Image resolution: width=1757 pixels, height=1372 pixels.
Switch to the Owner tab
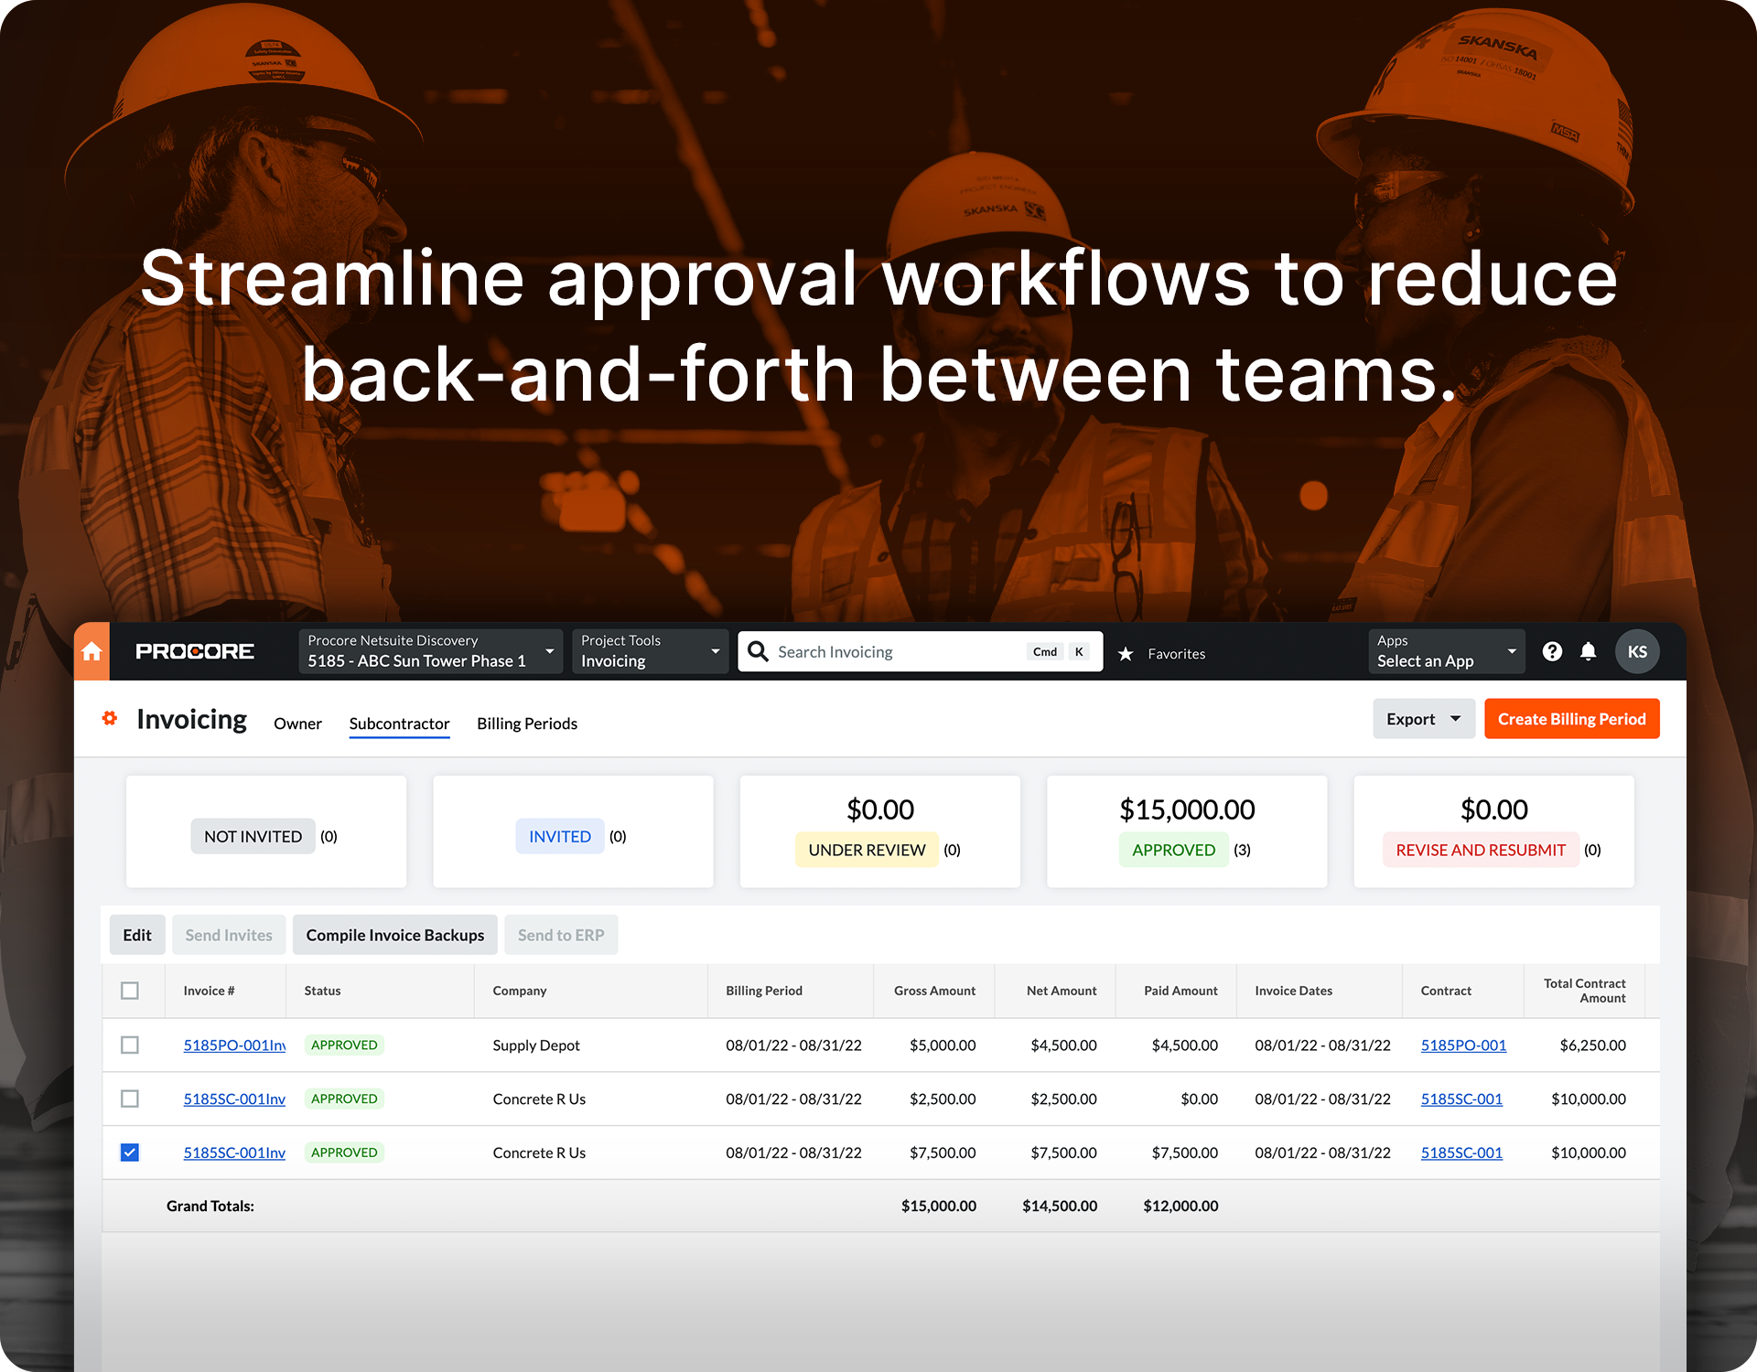[297, 724]
